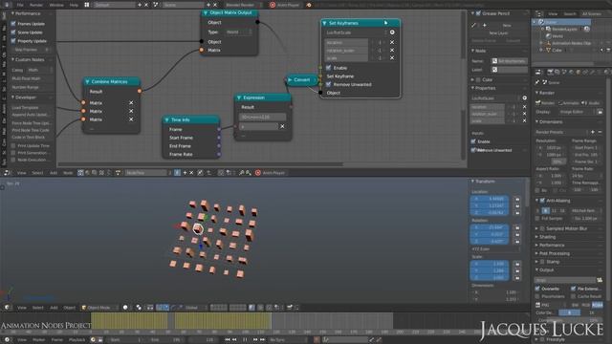The image size is (612, 344).
Task: Click Color Depth 8 option
Action: (x=569, y=312)
